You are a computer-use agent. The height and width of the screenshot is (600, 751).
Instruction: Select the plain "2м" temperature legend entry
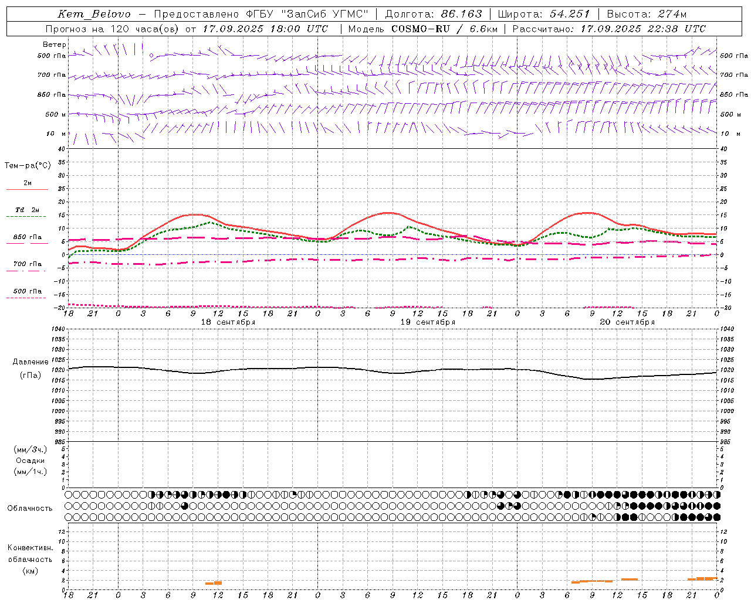tap(28, 183)
